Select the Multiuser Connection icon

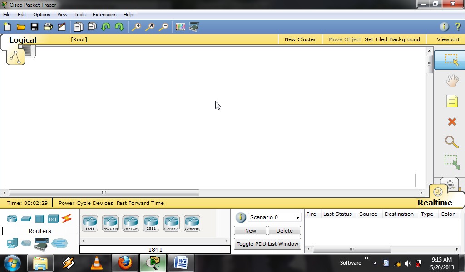[x=59, y=243]
